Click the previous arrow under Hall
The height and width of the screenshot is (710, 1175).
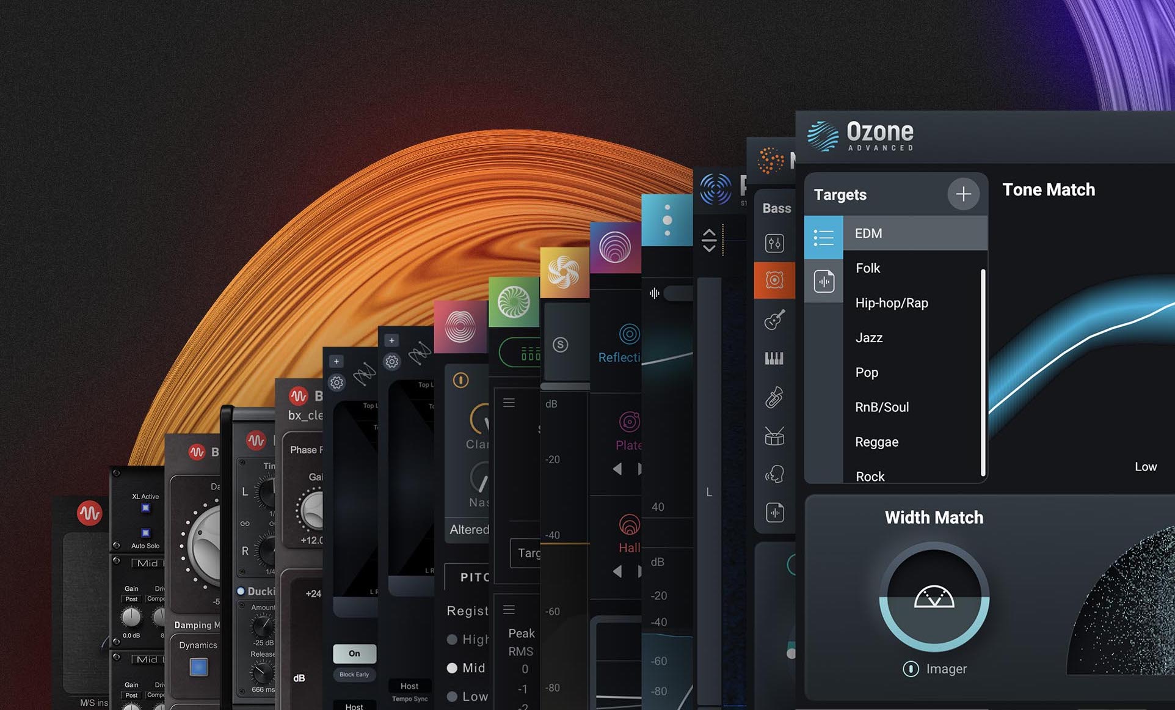(x=617, y=571)
